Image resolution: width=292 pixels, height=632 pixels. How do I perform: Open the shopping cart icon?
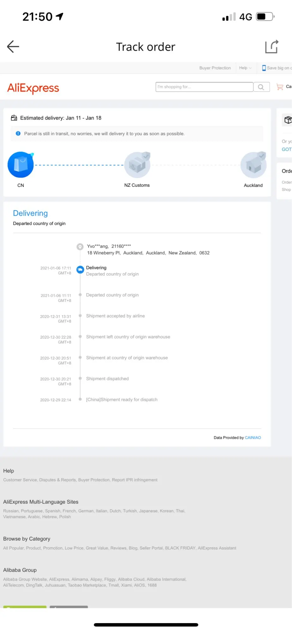tap(280, 87)
